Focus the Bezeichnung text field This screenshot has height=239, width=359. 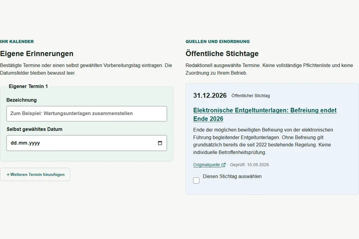click(87, 114)
